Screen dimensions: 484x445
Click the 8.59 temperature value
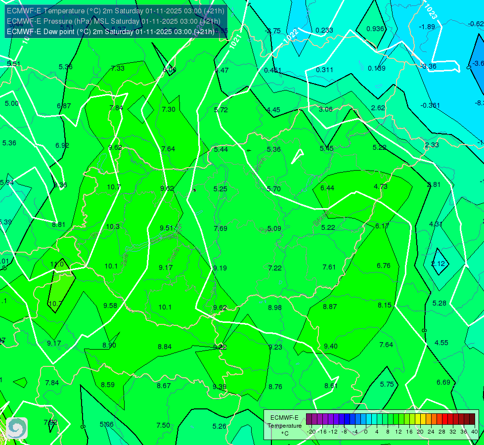pyautogui.click(x=108, y=385)
